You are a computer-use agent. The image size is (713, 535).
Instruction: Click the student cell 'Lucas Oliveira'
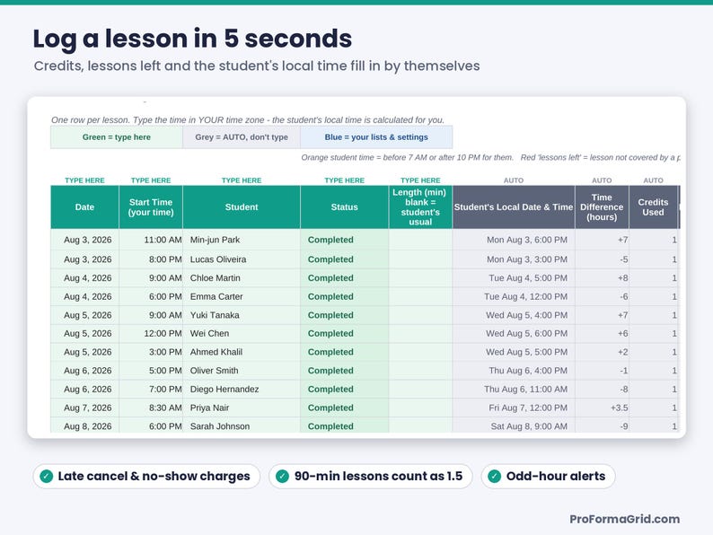point(242,259)
